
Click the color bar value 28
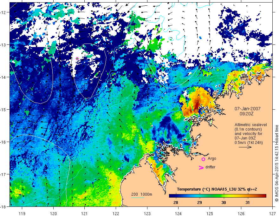click(176, 202)
